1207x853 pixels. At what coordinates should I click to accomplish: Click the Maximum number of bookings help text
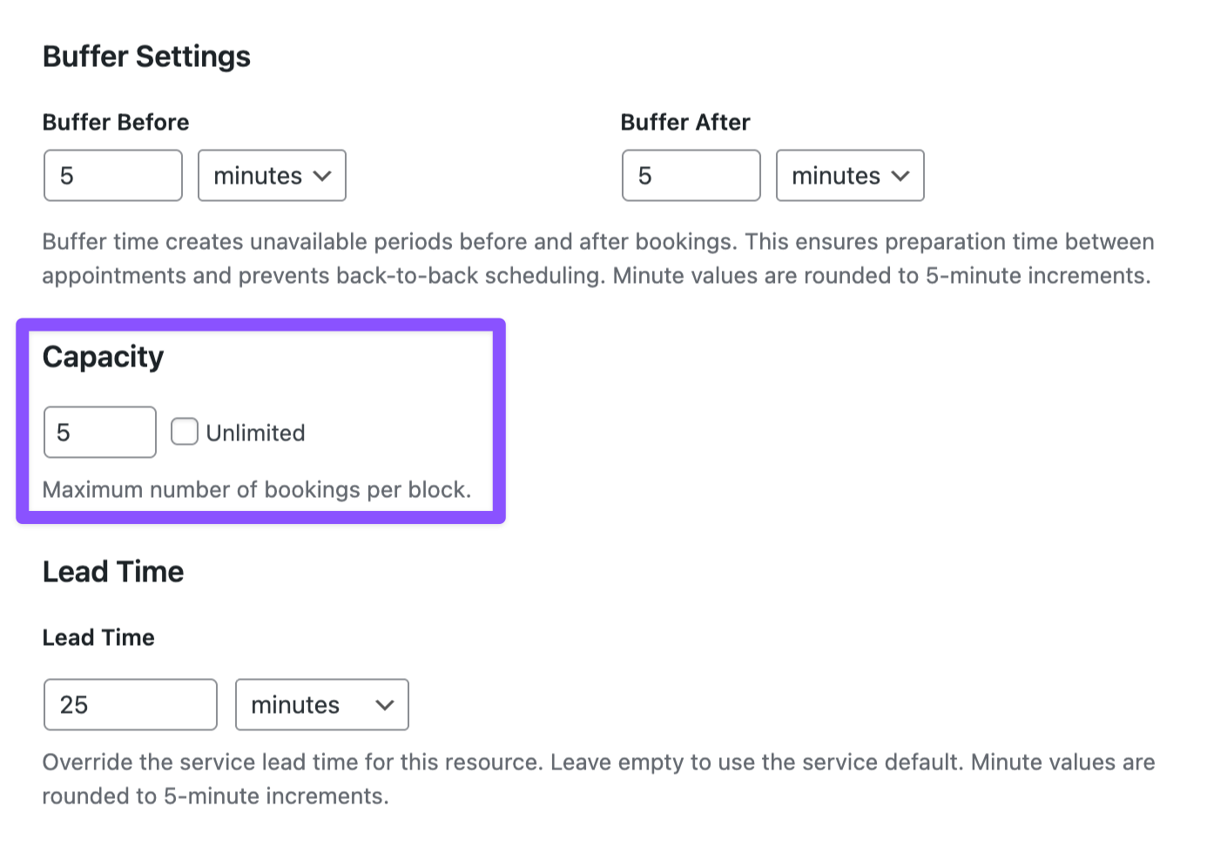point(256,490)
